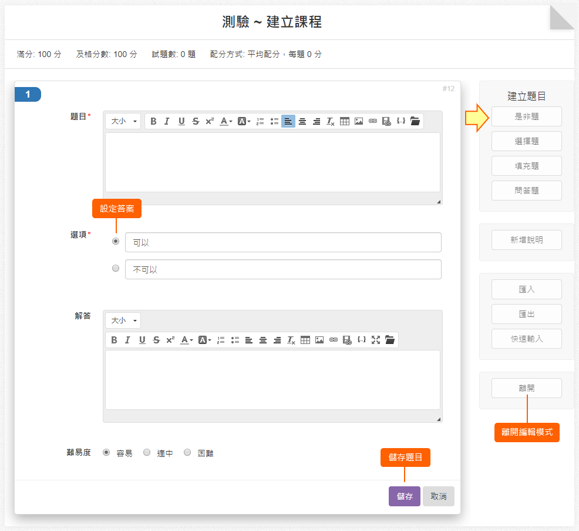579x531 pixels.
Task: Select the 不可以 radio button as answer
Action: point(116,268)
